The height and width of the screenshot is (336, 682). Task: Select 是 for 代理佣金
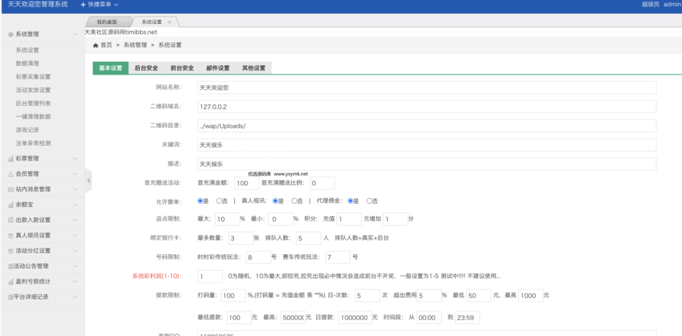coord(350,201)
